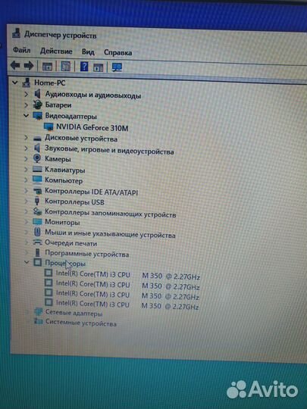The width and height of the screenshot is (307, 409).
Task: Select the Home-PC label
Action: tap(49, 83)
